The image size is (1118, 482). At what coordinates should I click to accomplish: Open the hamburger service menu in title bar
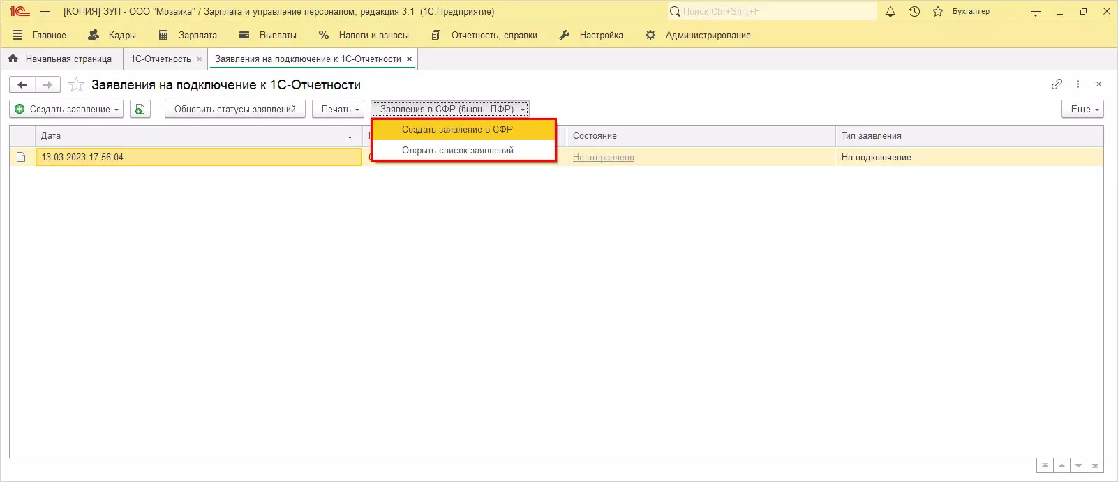[x=45, y=11]
